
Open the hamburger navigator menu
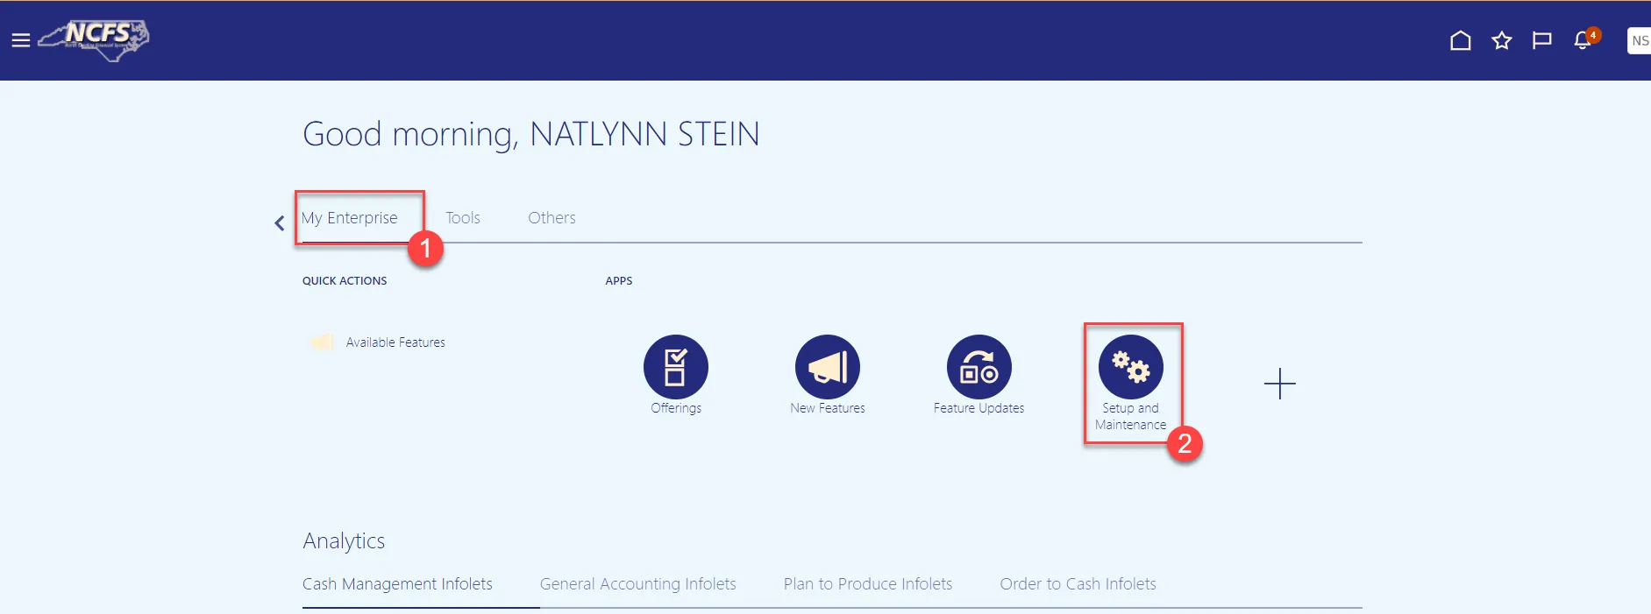pos(21,40)
